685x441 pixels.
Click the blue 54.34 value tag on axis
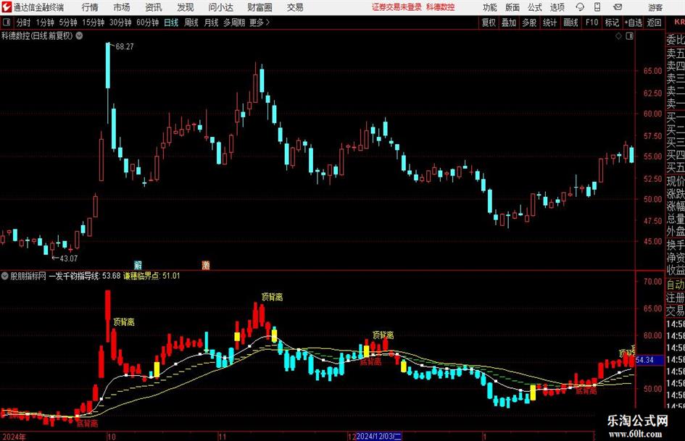pos(649,360)
